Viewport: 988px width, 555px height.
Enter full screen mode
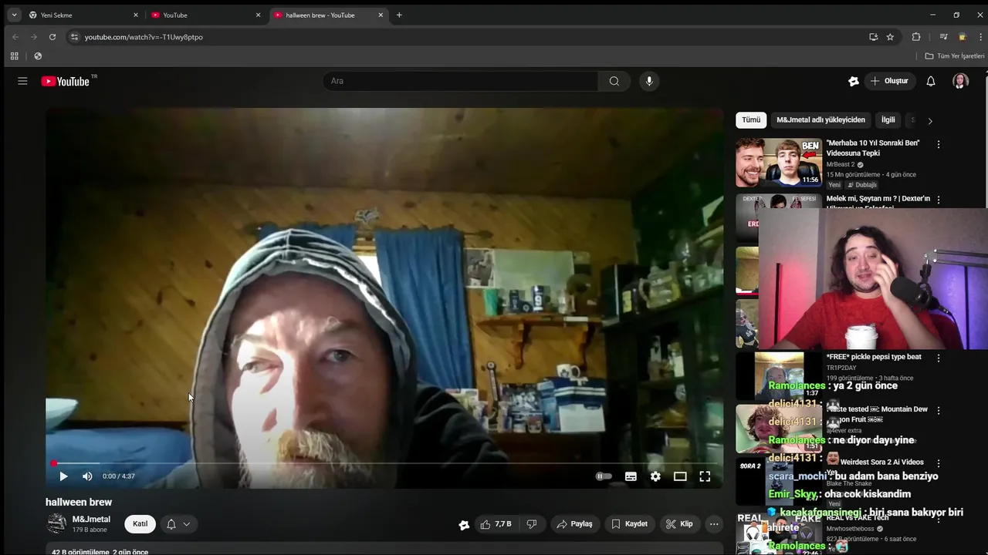pos(705,476)
